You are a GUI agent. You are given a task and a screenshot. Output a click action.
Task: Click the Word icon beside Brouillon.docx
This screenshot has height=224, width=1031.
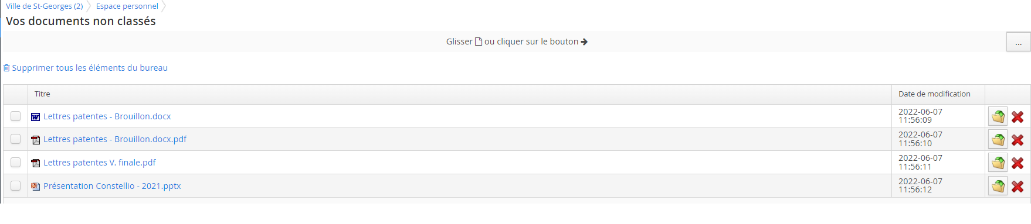[x=35, y=117]
